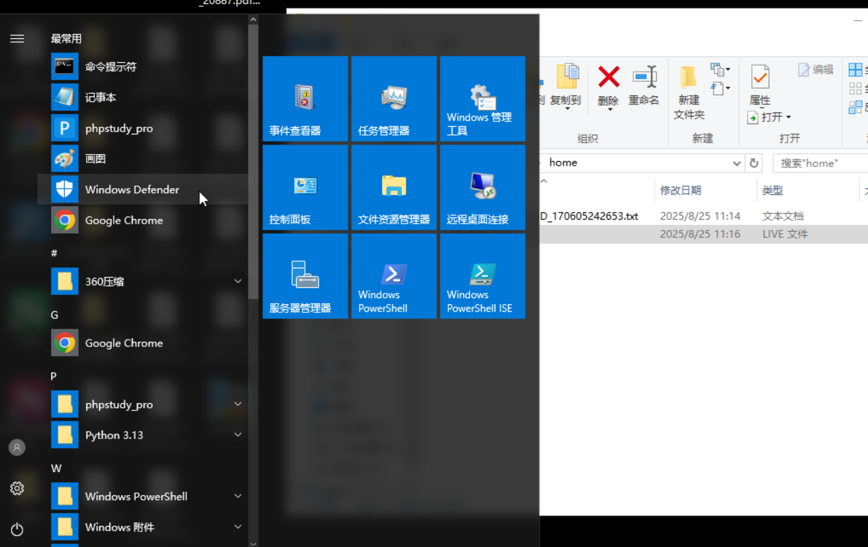Open the 远程桌面连接 tile
The height and width of the screenshot is (547, 868).
point(482,188)
